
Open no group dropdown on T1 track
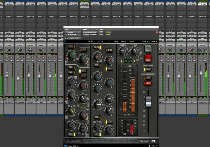170,45
